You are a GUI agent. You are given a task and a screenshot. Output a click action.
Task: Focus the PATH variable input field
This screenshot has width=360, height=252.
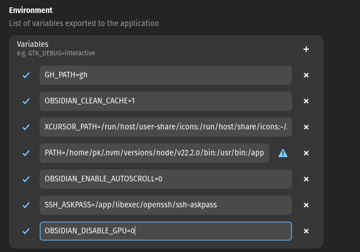(154, 153)
